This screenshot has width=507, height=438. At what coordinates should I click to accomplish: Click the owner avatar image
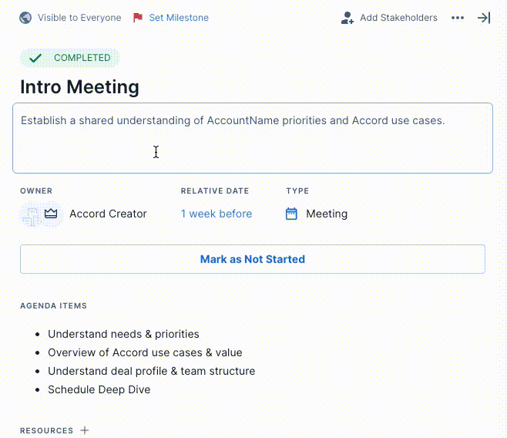pos(31,214)
